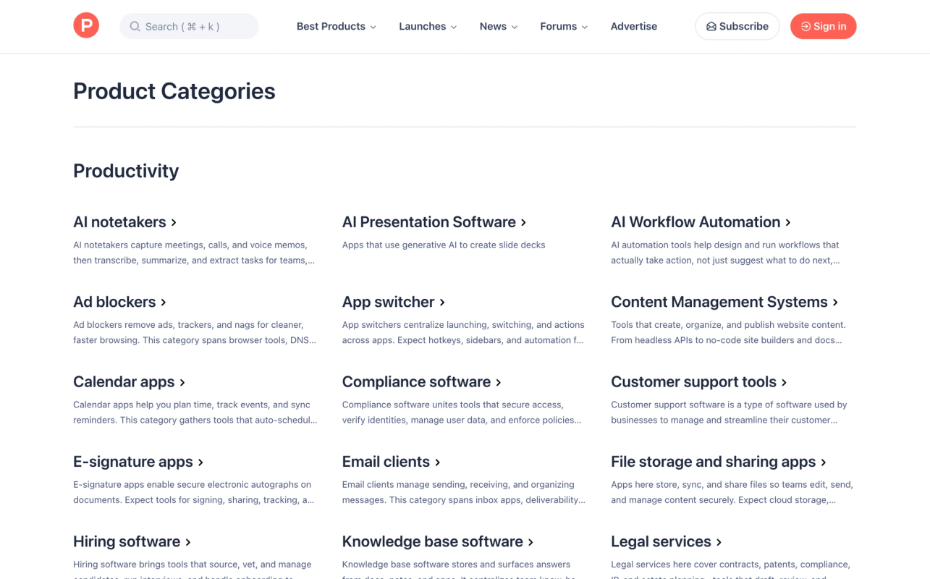View the Calendar apps category
The height and width of the screenshot is (579, 930).
click(130, 382)
